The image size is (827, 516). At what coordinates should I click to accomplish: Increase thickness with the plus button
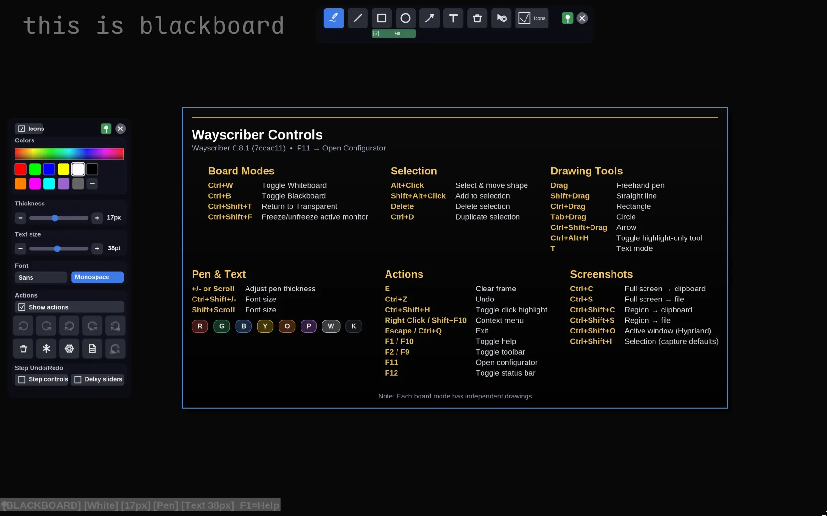[97, 218]
